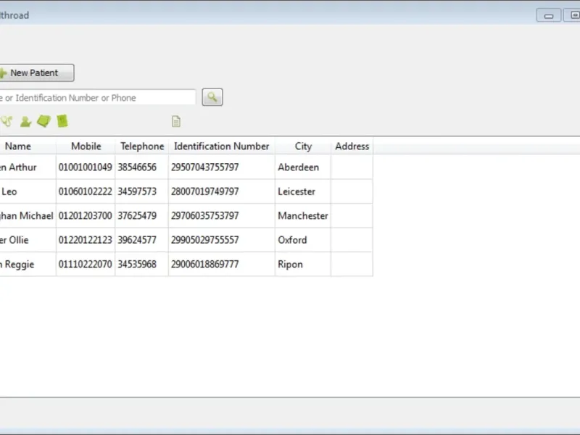The height and width of the screenshot is (435, 580).
Task: Sort by the Mobile column header
Action: pyautogui.click(x=86, y=146)
